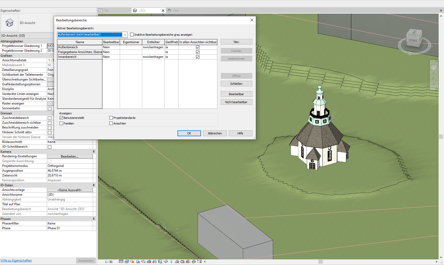Click the lock 3D view house icon
This screenshot has width=444, height=265.
click(x=160, y=262)
